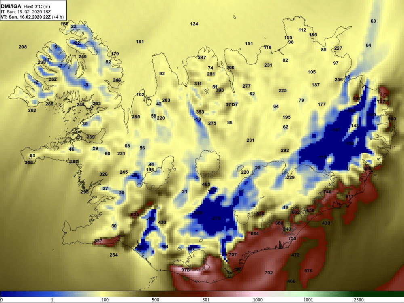Click the map value "668" on the east coast

367,168
